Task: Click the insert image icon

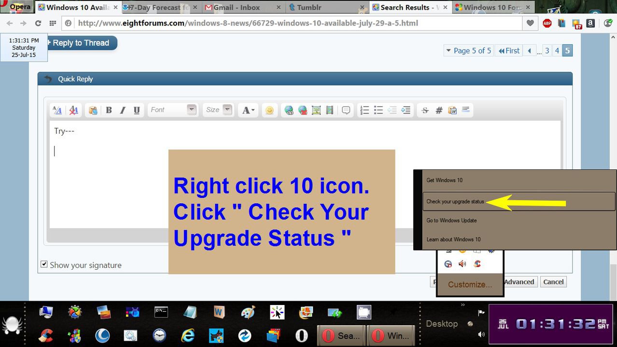Action: (316, 110)
